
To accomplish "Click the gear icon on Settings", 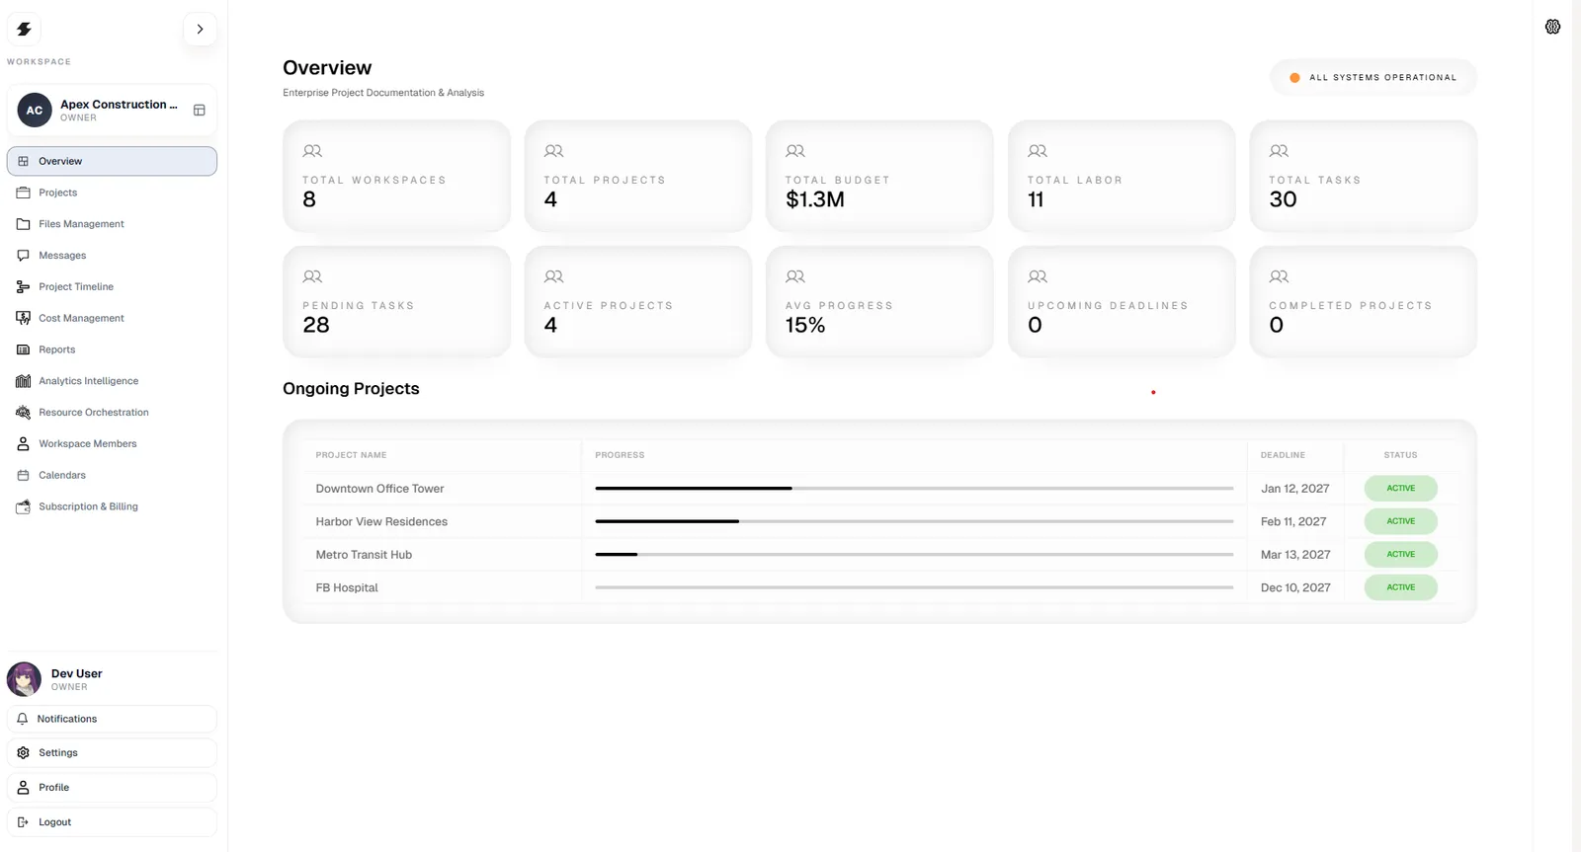I will point(23,752).
